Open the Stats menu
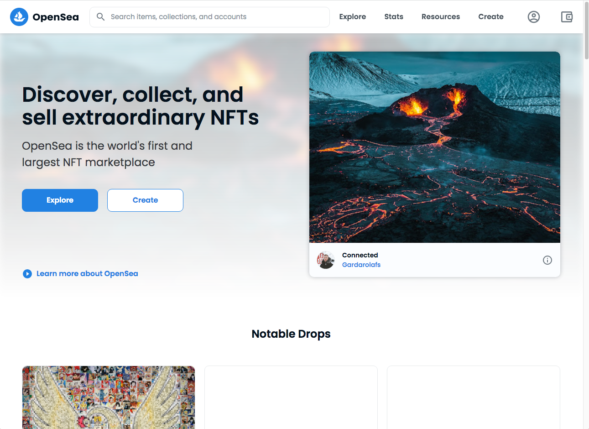This screenshot has height=429, width=589. coord(394,17)
